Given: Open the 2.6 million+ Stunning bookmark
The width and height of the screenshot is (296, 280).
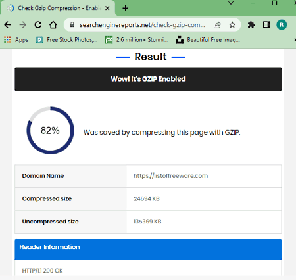Looking at the screenshot, I should [x=136, y=40].
